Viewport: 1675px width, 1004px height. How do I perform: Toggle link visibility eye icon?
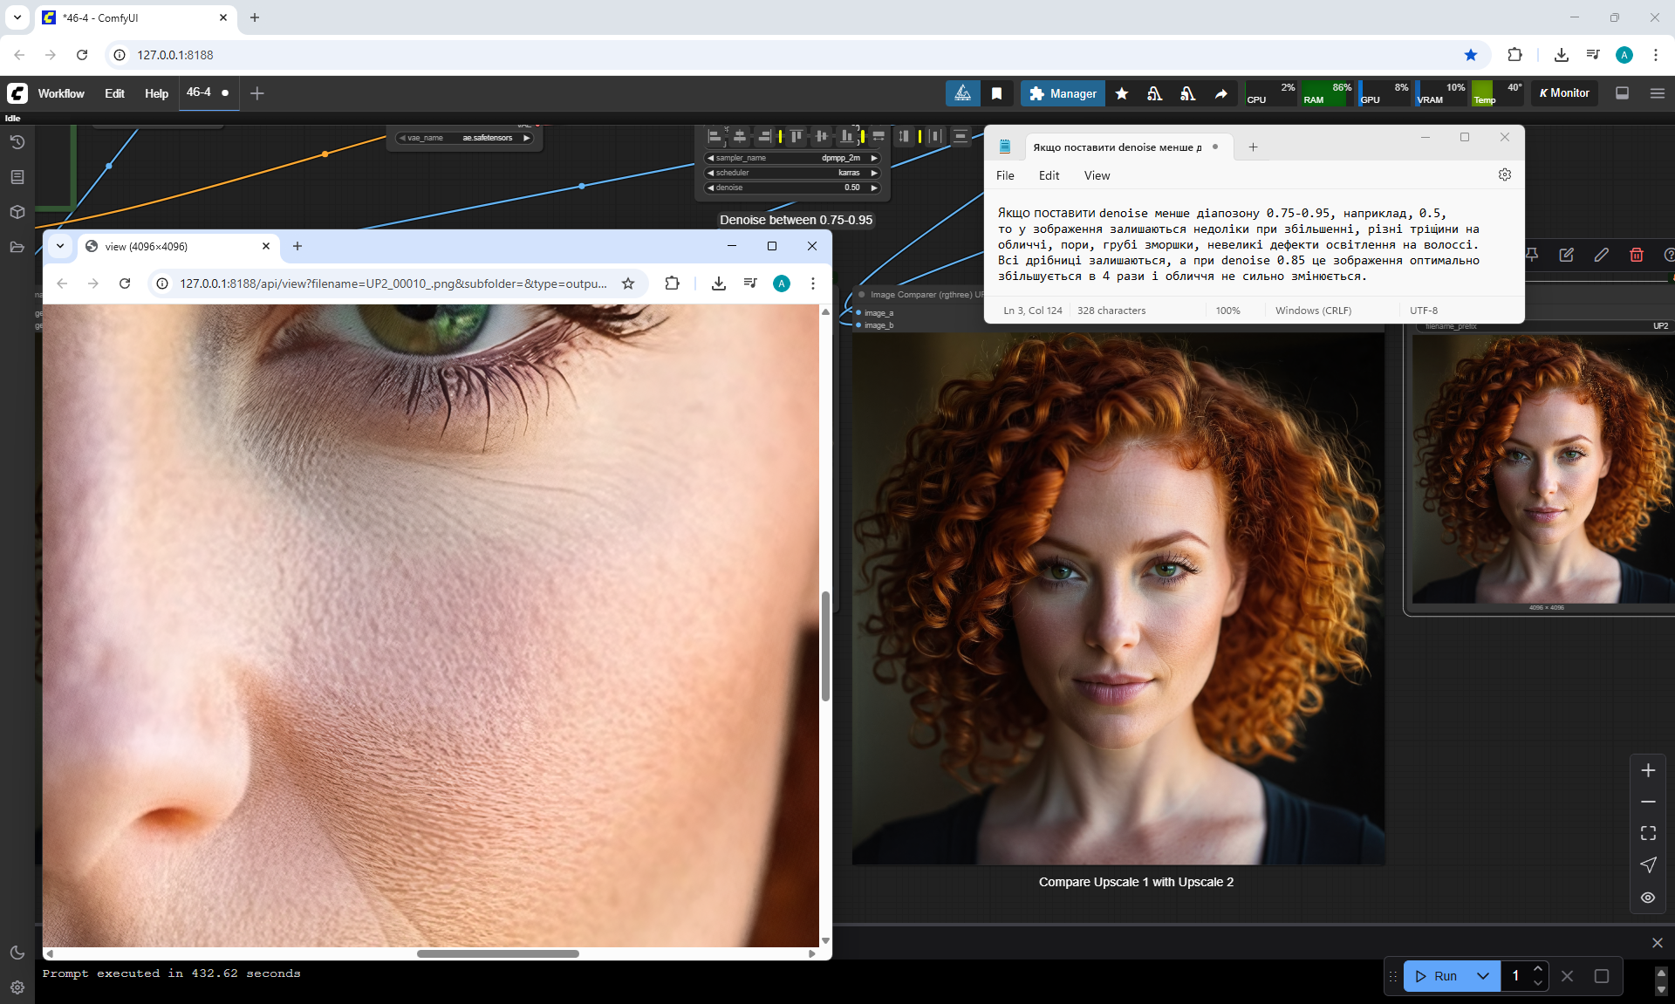tap(1648, 898)
